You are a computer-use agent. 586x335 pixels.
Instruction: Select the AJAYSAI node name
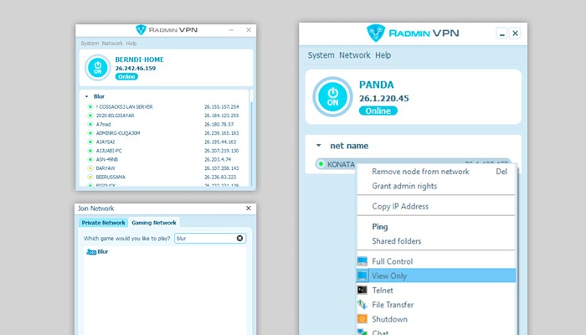(105, 142)
